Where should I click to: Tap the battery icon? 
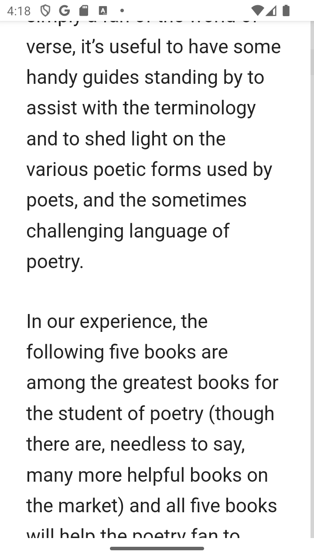286,10
